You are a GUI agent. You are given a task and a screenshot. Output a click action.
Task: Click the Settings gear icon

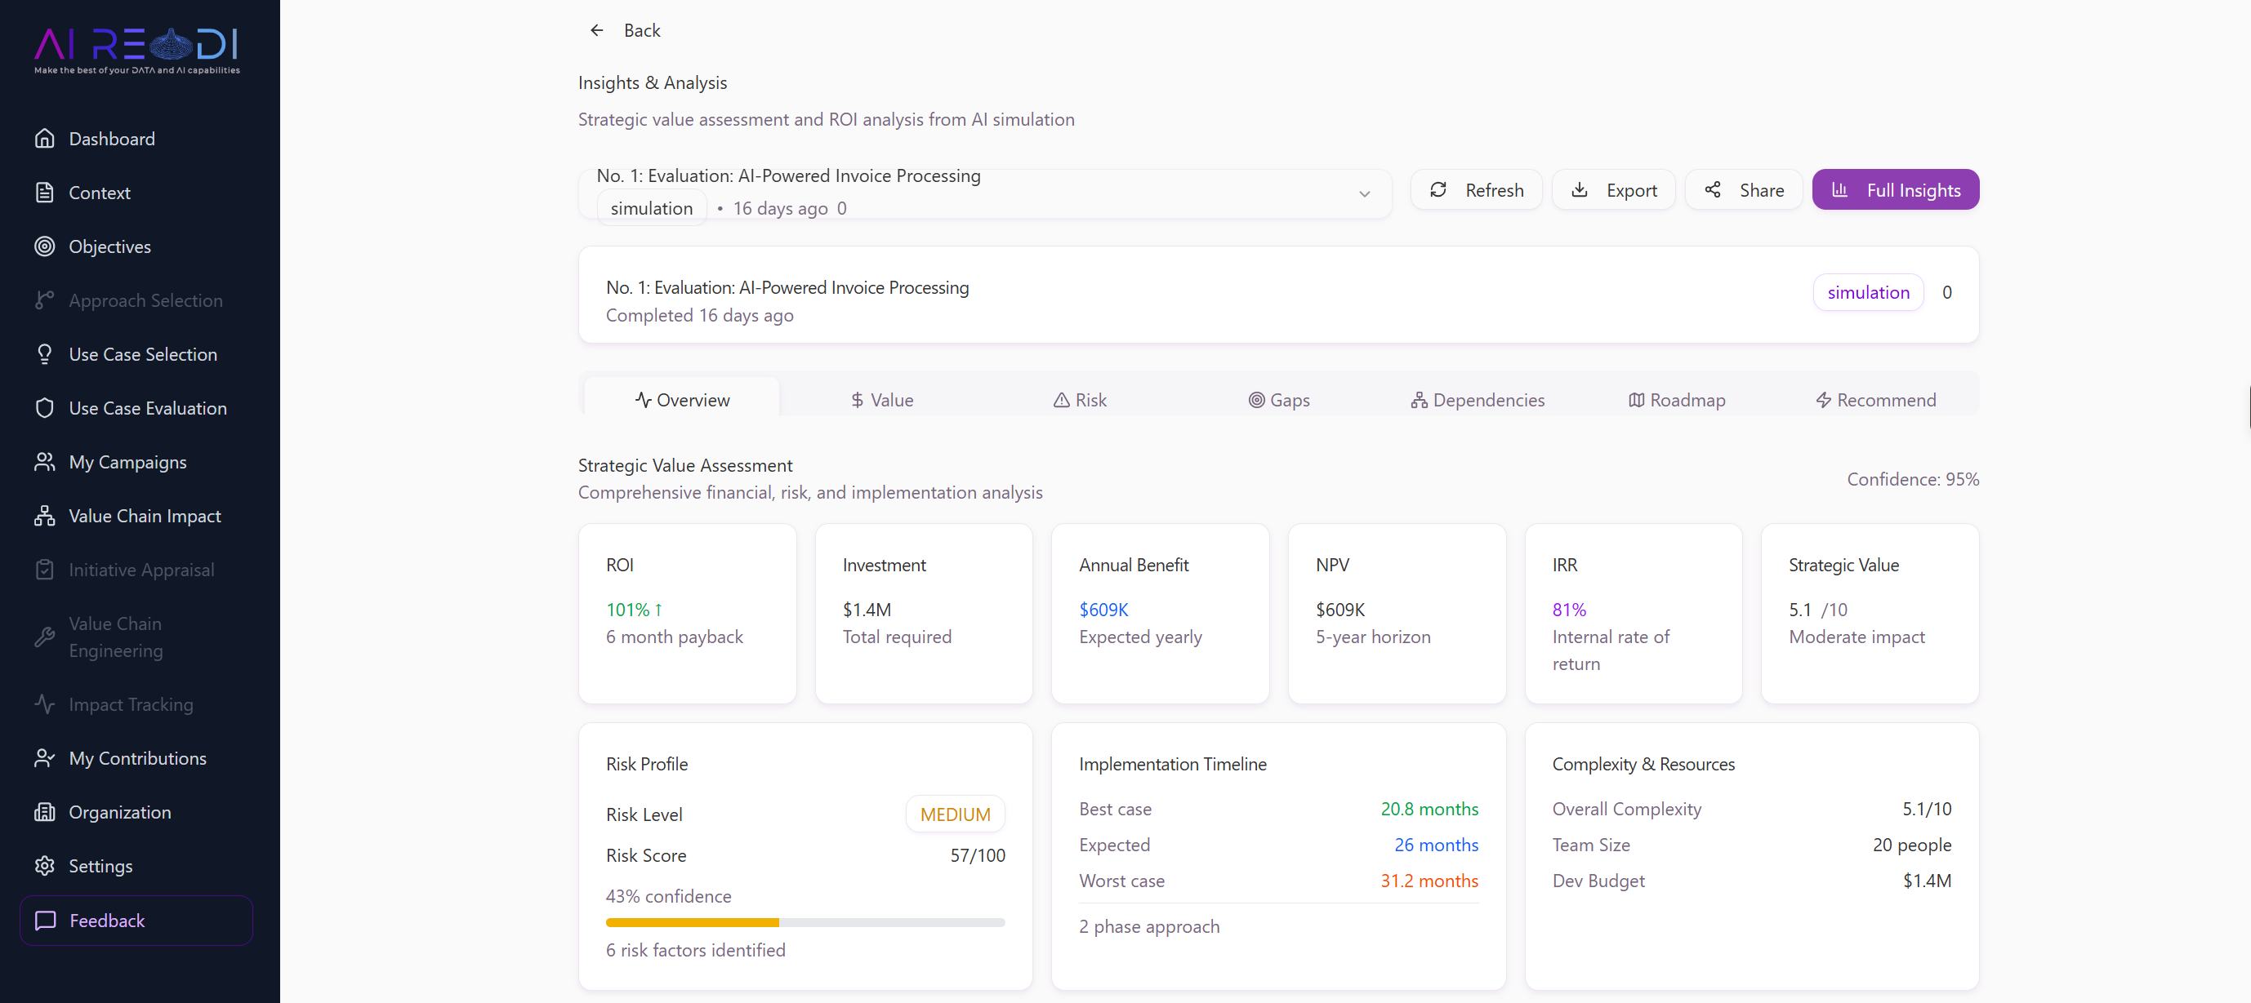(45, 866)
